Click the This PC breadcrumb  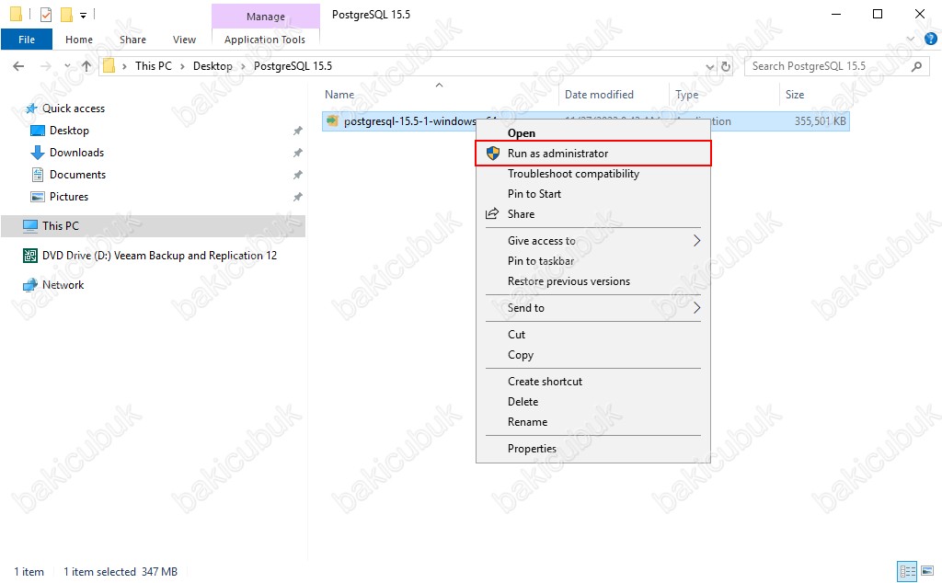pos(154,66)
